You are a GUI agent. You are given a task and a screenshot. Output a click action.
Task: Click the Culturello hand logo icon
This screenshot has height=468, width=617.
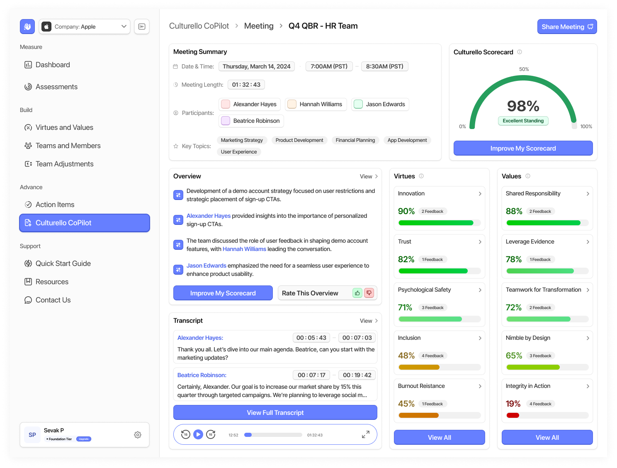27,27
